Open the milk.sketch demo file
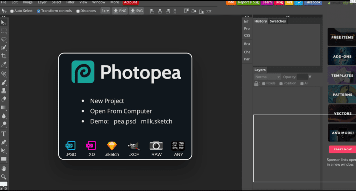 tap(157, 121)
